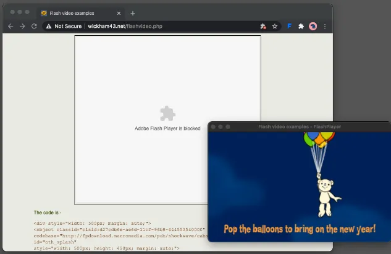This screenshot has height=254, width=391.
Task: Click the blocked Flash puzzle piece placeholder
Action: tap(167, 114)
